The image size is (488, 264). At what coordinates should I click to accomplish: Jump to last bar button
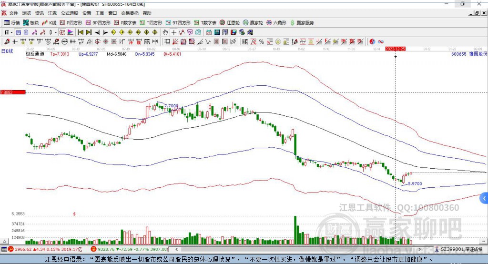pyautogui.click(x=89, y=32)
